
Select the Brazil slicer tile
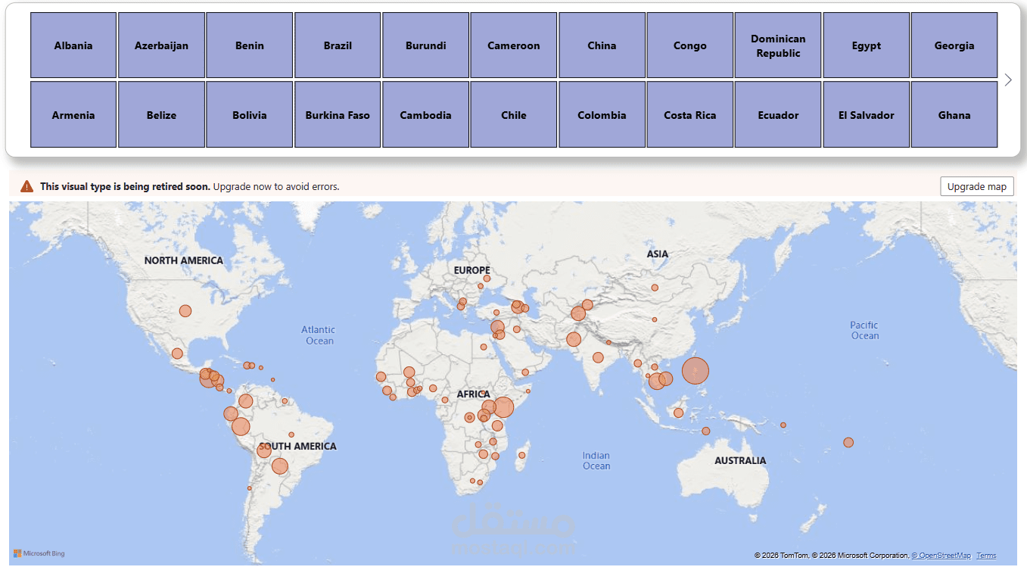[x=338, y=45]
